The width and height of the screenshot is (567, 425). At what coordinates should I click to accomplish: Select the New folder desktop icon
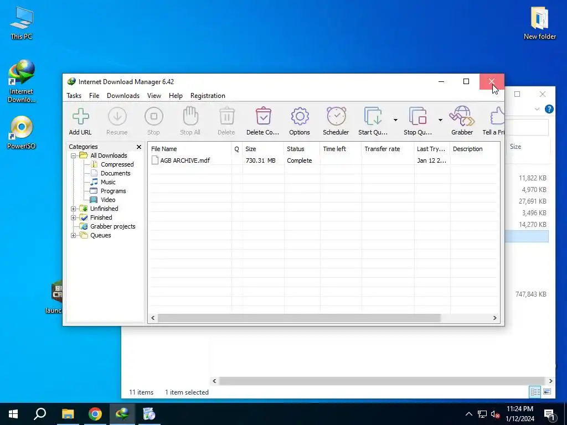[x=539, y=23]
